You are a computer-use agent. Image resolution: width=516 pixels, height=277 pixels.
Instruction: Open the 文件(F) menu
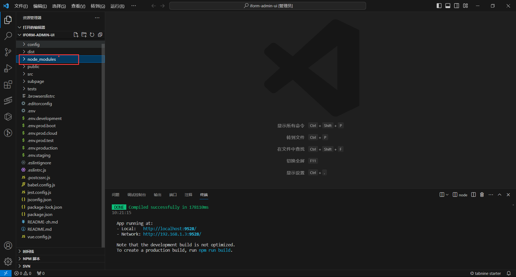(x=21, y=6)
